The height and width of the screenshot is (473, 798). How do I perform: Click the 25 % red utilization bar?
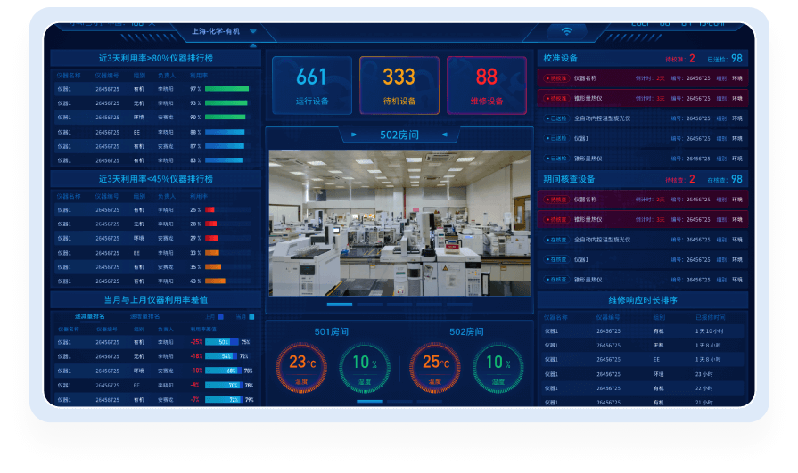point(210,209)
